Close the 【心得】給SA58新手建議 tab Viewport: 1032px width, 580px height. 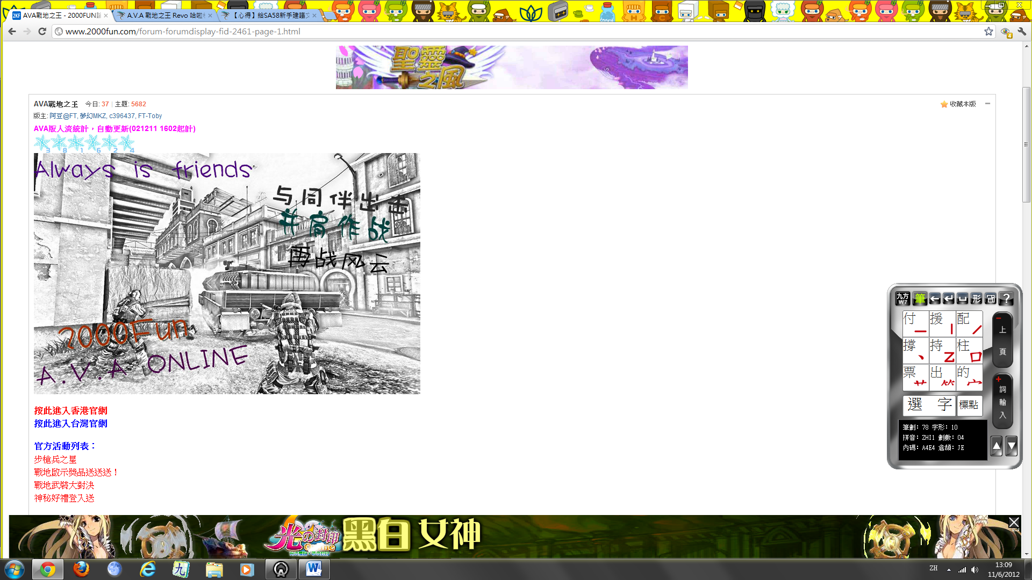pyautogui.click(x=314, y=16)
